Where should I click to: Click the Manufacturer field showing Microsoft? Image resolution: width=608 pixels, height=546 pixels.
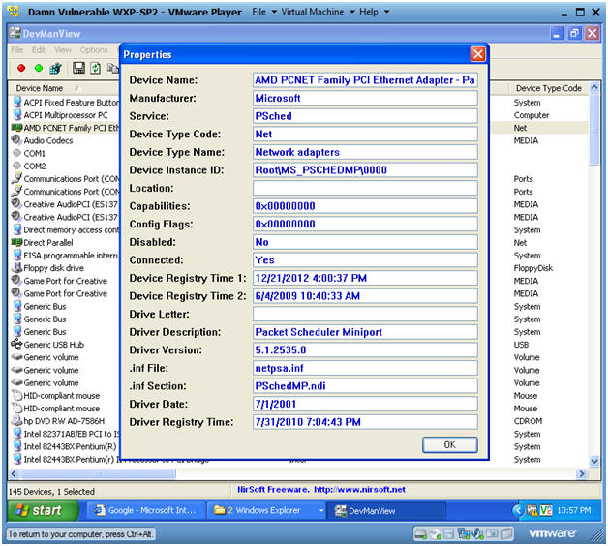tap(365, 98)
